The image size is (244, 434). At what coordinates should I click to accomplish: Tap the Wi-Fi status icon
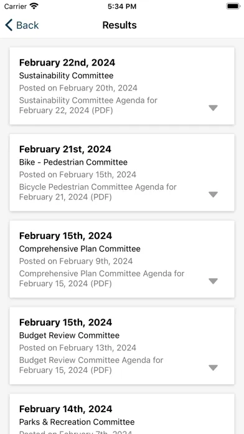(34, 6)
